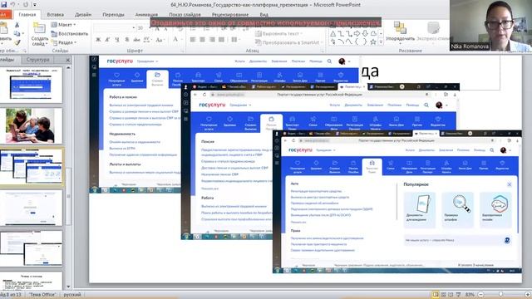Switch to Slide Sorter view
The height and width of the screenshot is (299, 532).
pyautogui.click(x=443, y=295)
